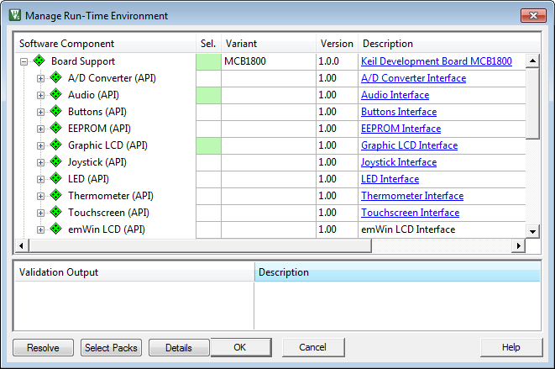Click the green diamond icon beside Board Support

coord(39,61)
